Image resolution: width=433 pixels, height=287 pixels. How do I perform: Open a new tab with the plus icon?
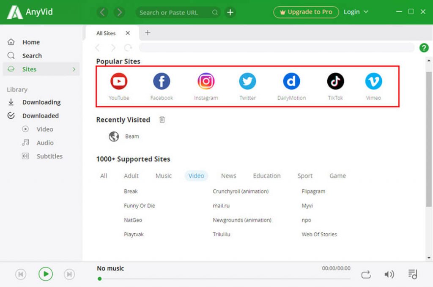(148, 33)
